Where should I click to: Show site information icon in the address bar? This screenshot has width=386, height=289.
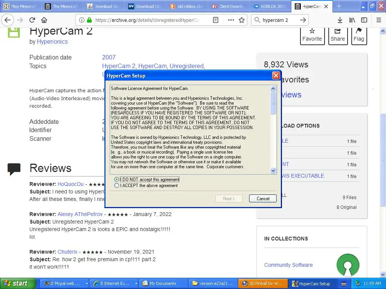(82, 20)
